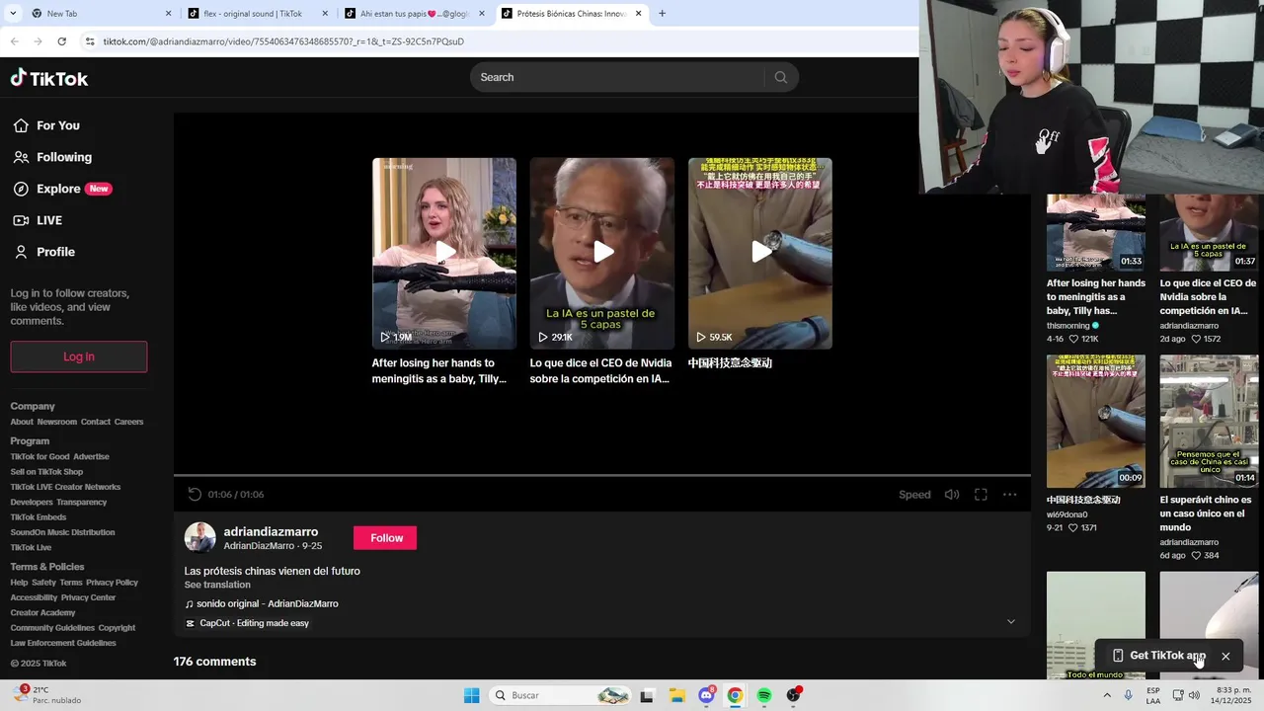Expand the Terms & Policies footer section
Image resolution: width=1264 pixels, height=711 pixels.
point(47,567)
